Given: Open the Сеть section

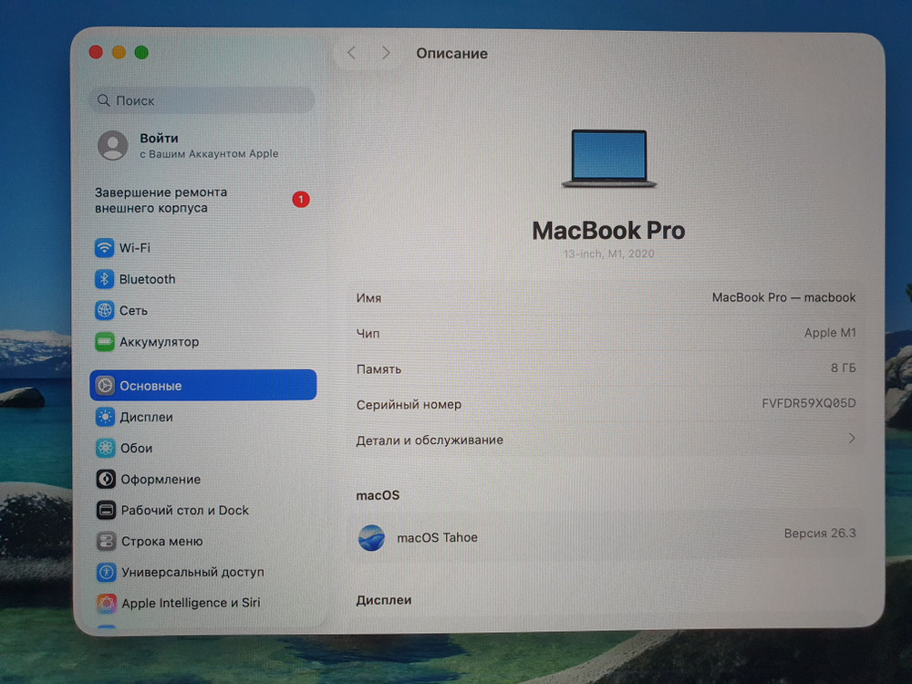Looking at the screenshot, I should (x=202, y=311).
